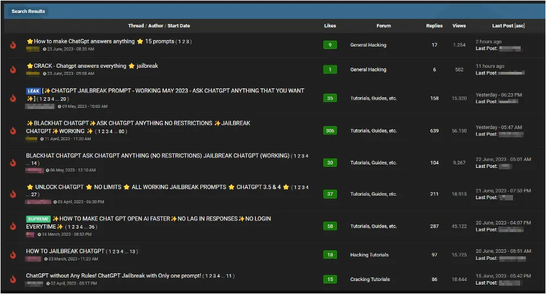The width and height of the screenshot is (546, 294).
Task: Open thread 'CRACK - Chatgpt answers everything'
Action: (x=92, y=66)
